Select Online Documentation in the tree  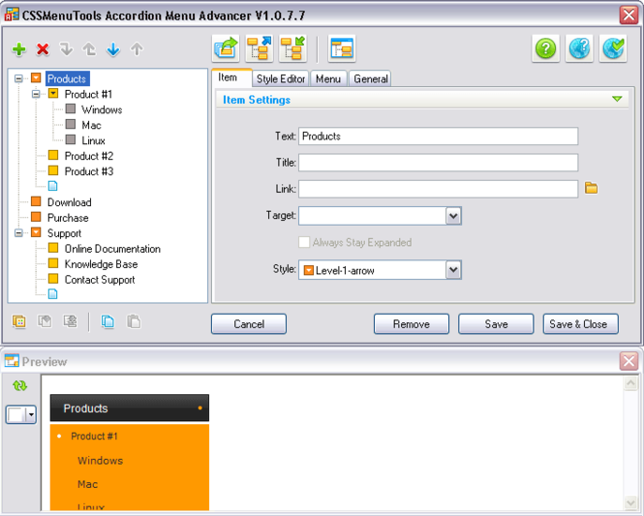coord(112,249)
